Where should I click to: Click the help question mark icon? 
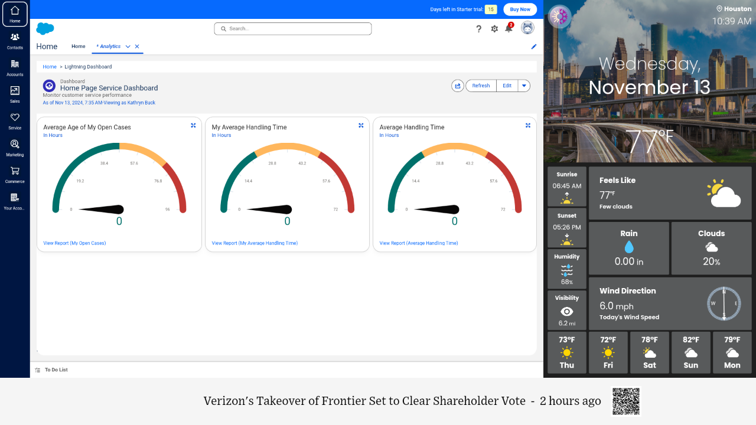point(479,29)
